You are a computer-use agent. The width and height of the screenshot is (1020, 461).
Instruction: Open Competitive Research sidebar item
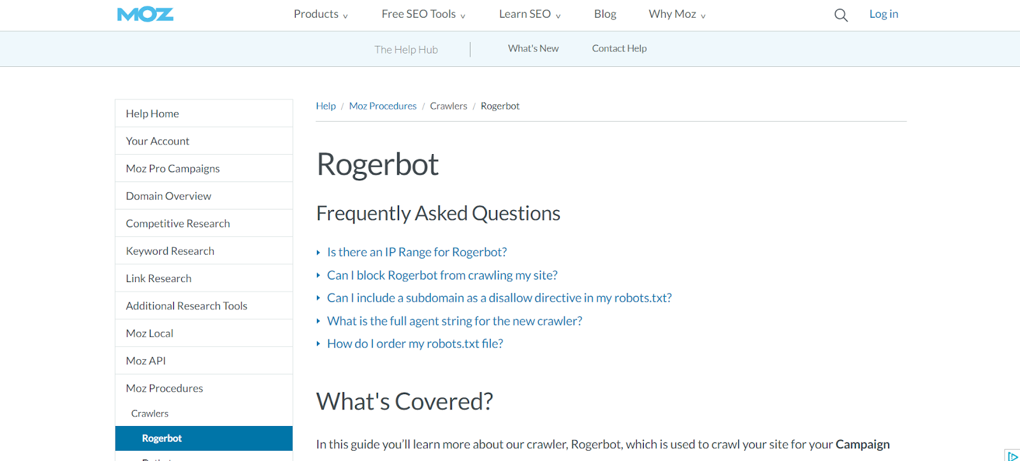[204, 223]
